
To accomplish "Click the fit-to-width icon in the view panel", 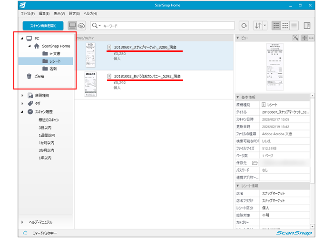I will (311, 38).
